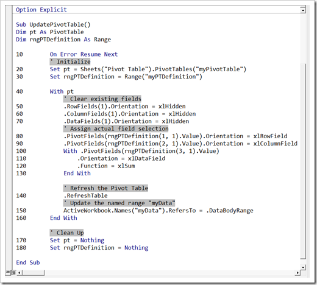Click "Set rngPTDefinition = Nothing" line

pyautogui.click(x=99, y=248)
